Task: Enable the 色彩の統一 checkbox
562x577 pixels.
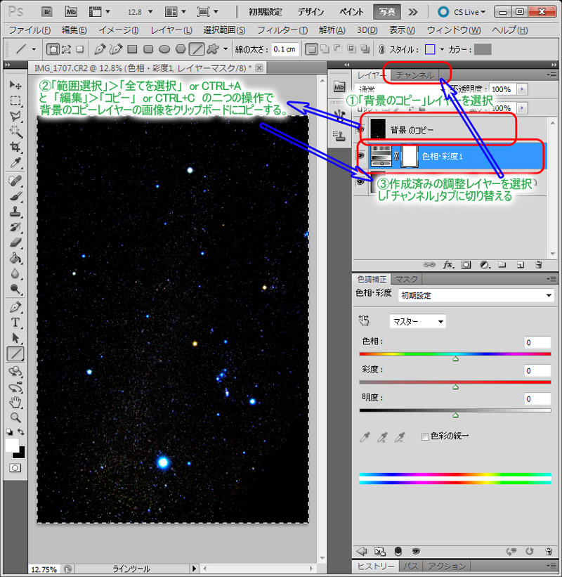Action: 425,436
